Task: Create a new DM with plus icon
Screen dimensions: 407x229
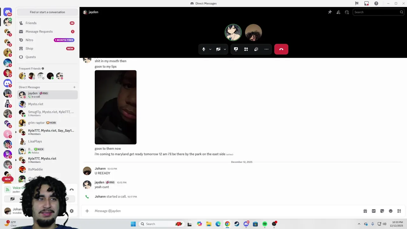Action: coord(74,87)
